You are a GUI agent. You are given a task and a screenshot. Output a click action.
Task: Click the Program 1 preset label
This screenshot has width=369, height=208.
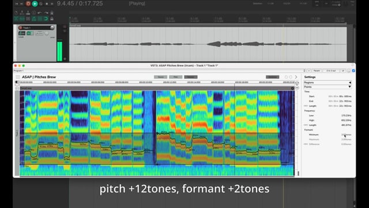tap(18, 70)
